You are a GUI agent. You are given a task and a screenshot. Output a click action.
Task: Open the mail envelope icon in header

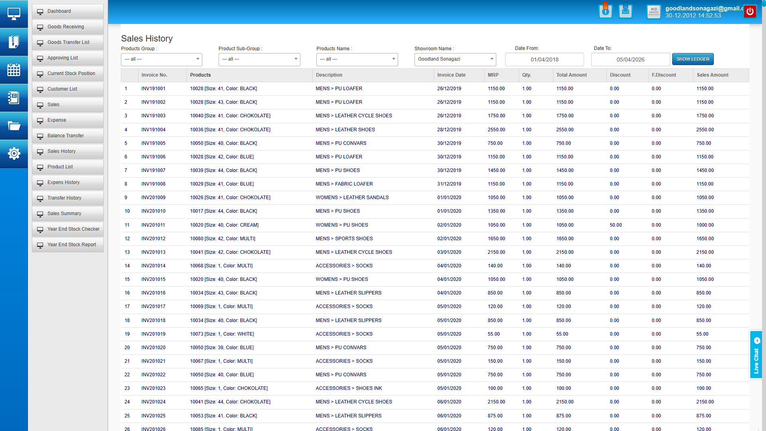625,11
